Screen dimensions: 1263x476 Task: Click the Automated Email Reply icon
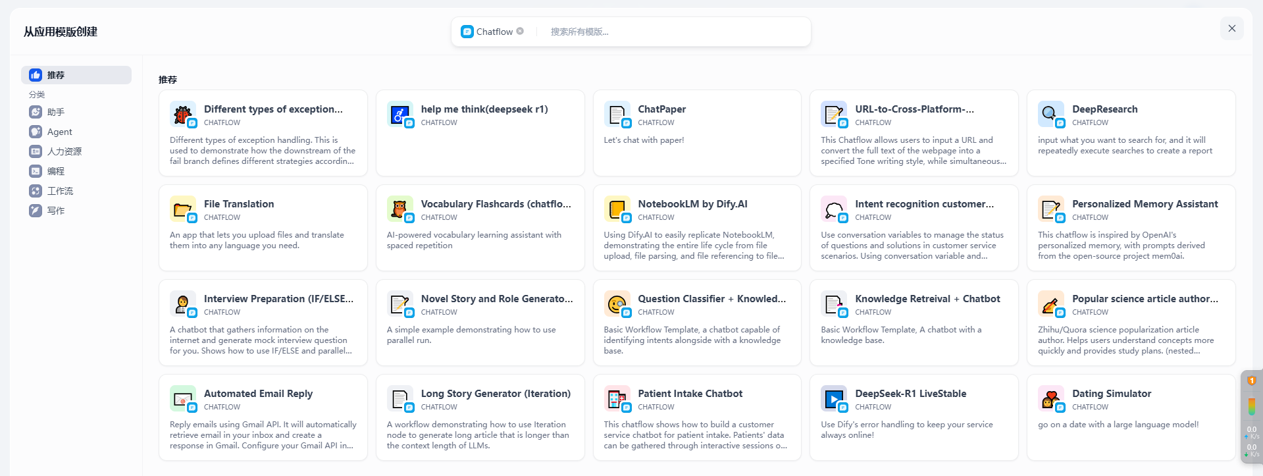pos(183,399)
